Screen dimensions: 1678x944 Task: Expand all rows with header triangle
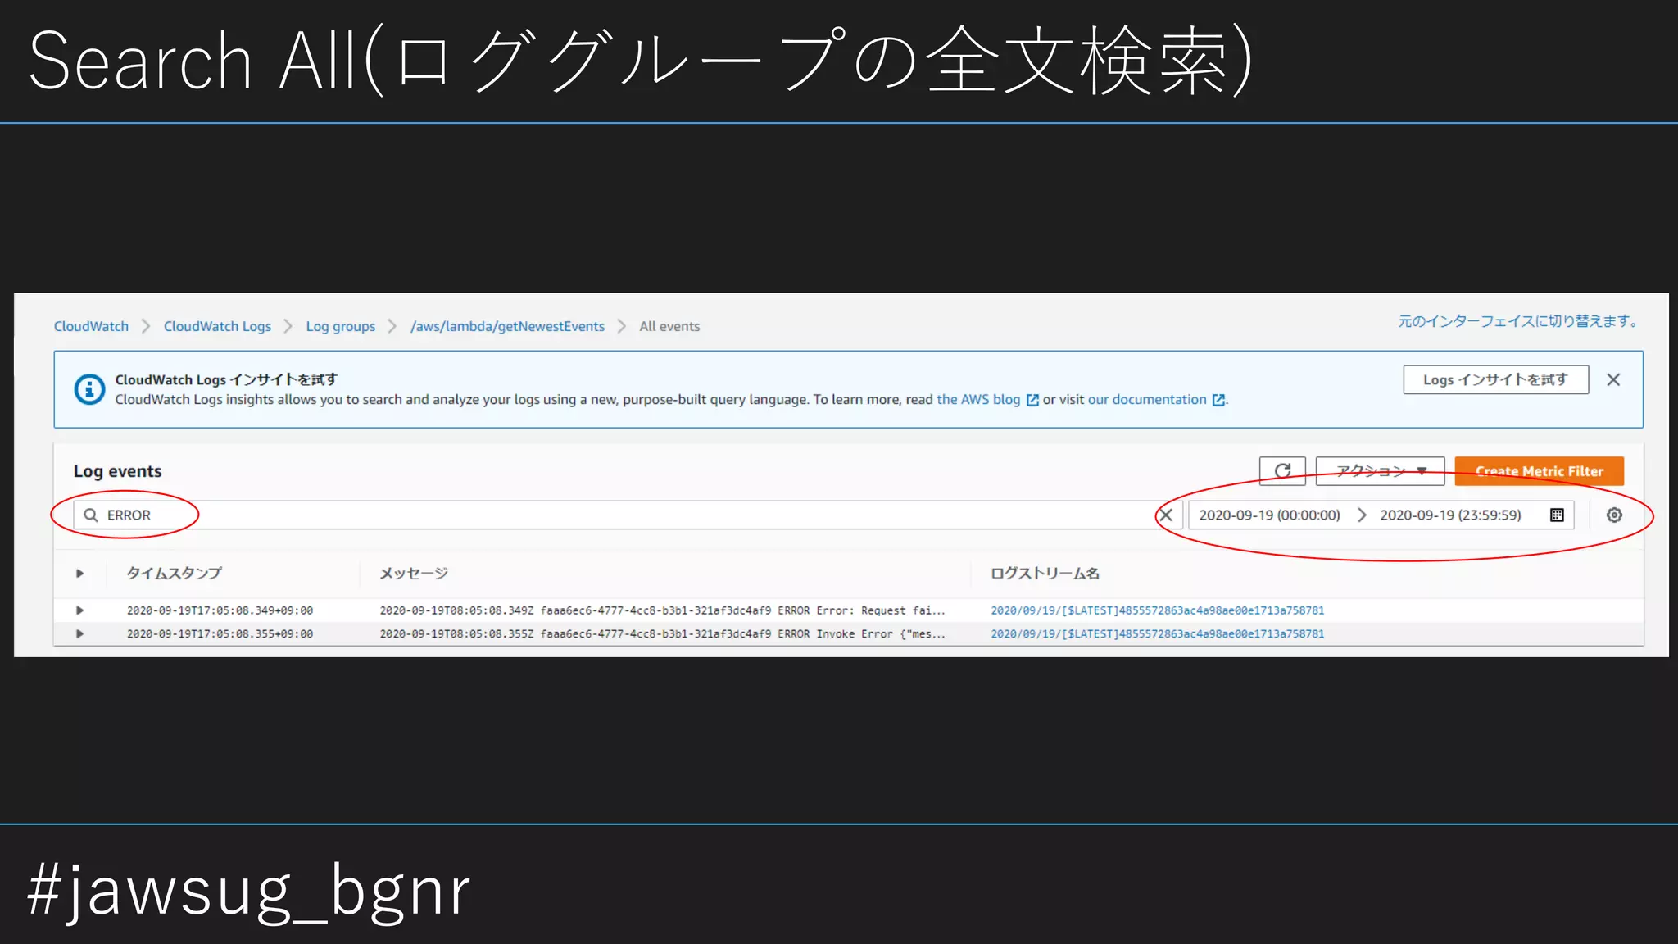click(x=79, y=574)
